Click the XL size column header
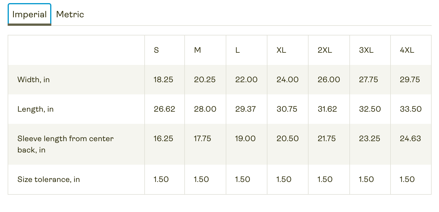 click(x=281, y=50)
